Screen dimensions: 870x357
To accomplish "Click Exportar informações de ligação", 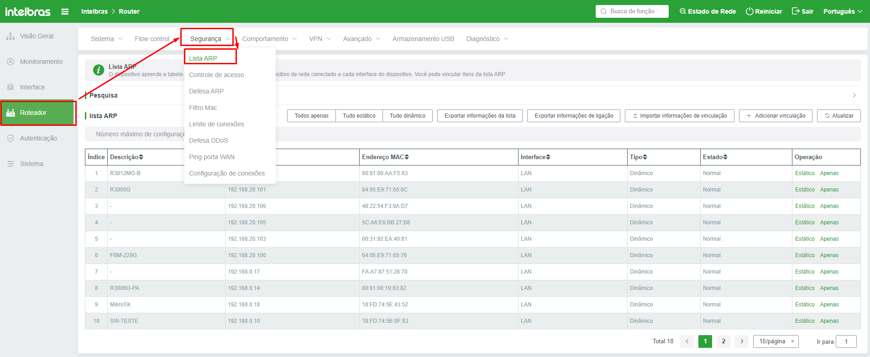I will pyautogui.click(x=574, y=116).
